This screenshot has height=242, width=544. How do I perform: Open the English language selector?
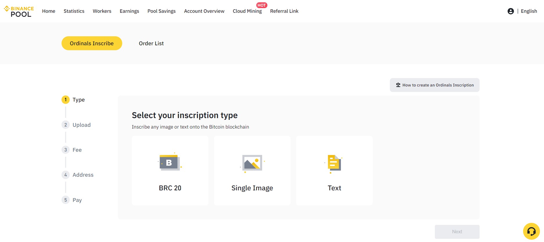click(529, 11)
